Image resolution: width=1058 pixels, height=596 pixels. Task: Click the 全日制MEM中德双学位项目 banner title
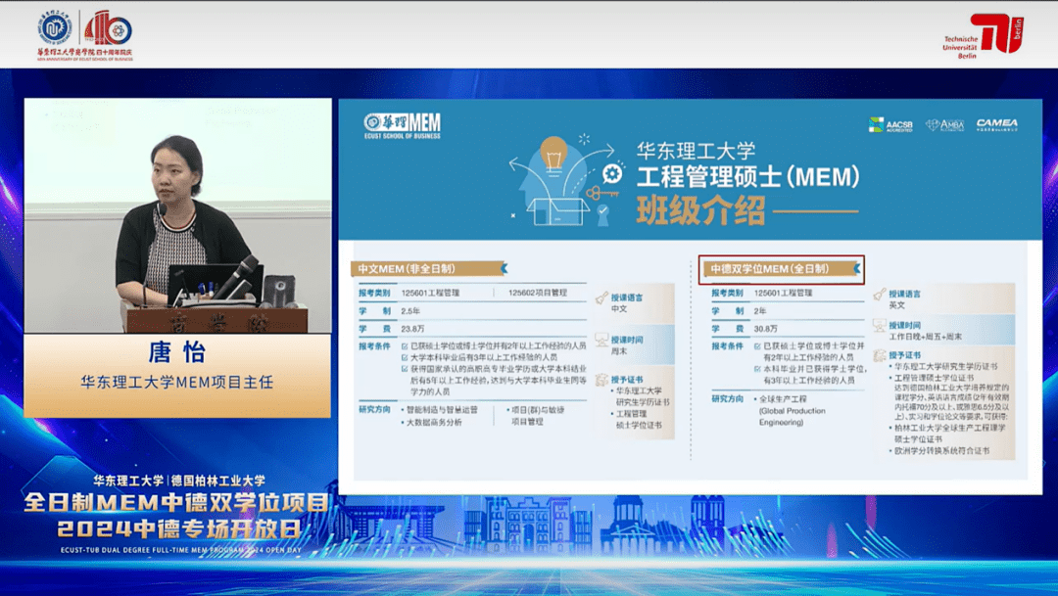(176, 504)
